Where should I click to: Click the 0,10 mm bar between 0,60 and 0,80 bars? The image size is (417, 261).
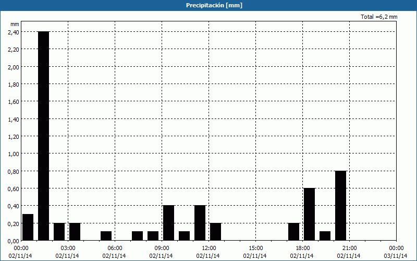pyautogui.click(x=325, y=236)
